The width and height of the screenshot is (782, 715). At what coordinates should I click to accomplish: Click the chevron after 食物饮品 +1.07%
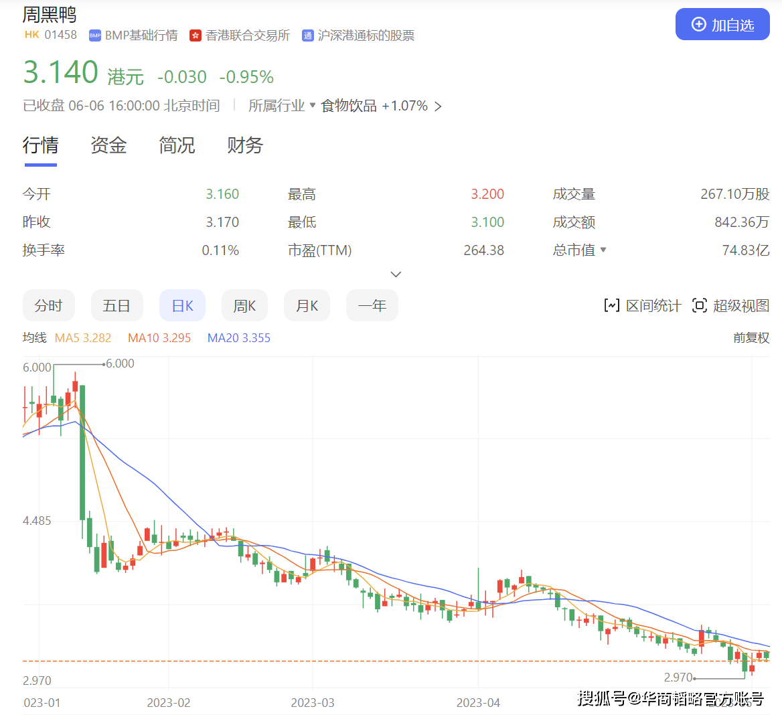[438, 106]
